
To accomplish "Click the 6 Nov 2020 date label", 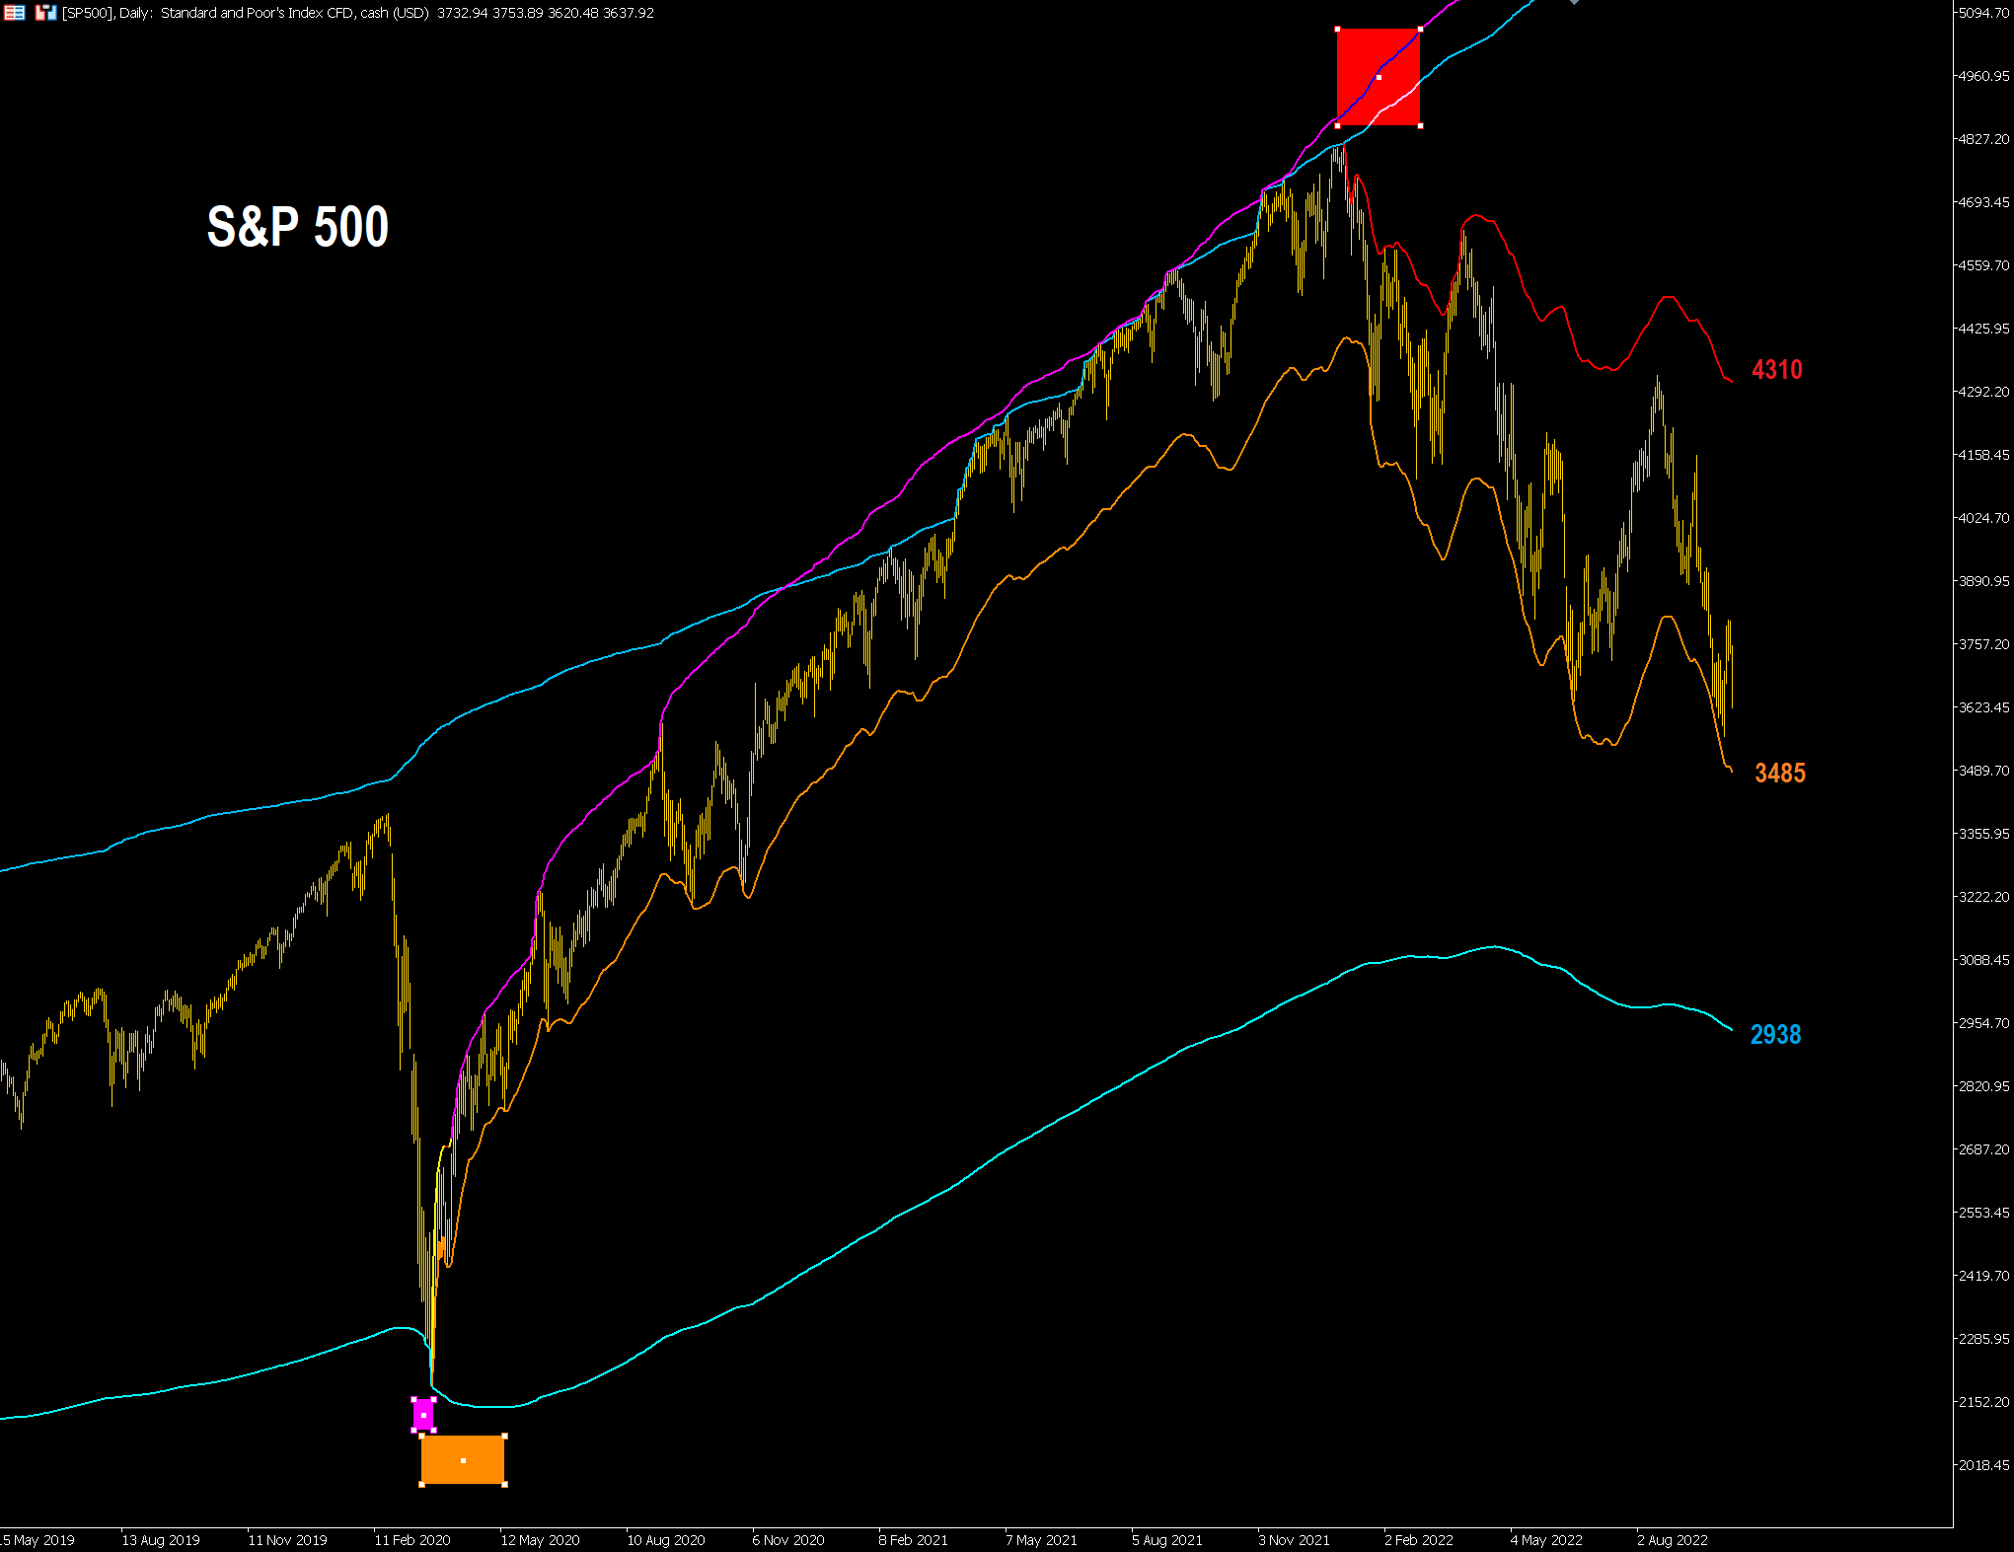I will click(x=788, y=1540).
